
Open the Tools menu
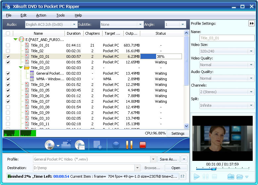point(61,15)
